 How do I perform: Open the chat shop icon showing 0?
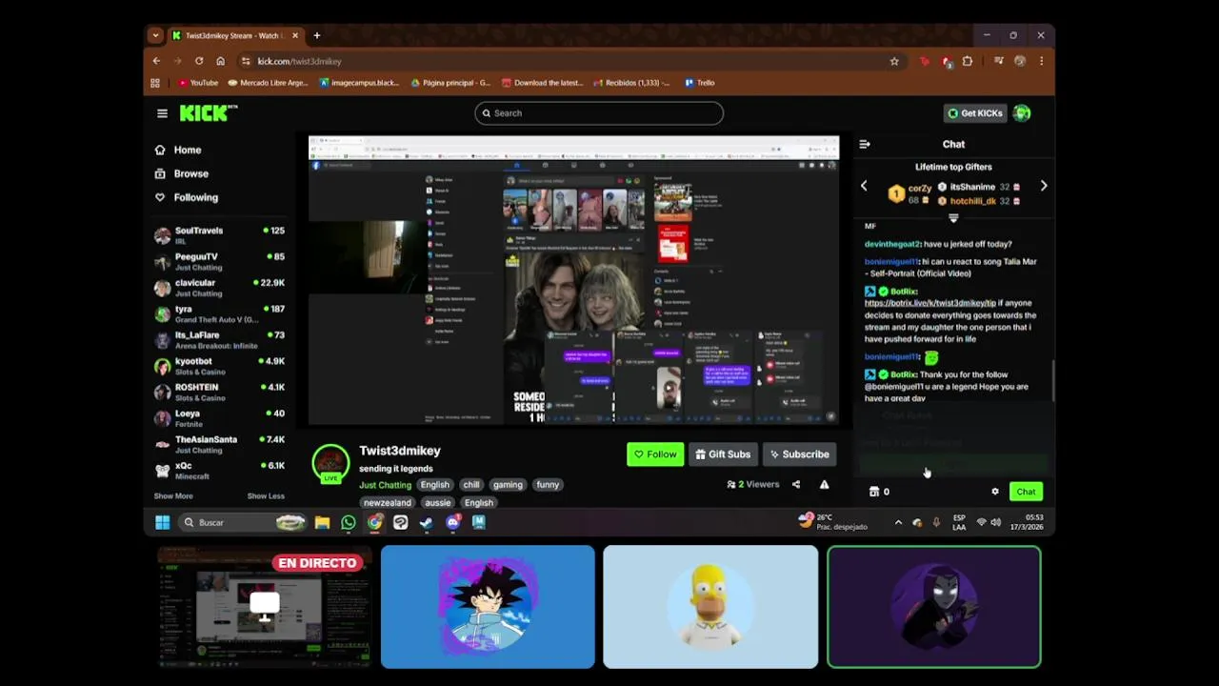879,492
